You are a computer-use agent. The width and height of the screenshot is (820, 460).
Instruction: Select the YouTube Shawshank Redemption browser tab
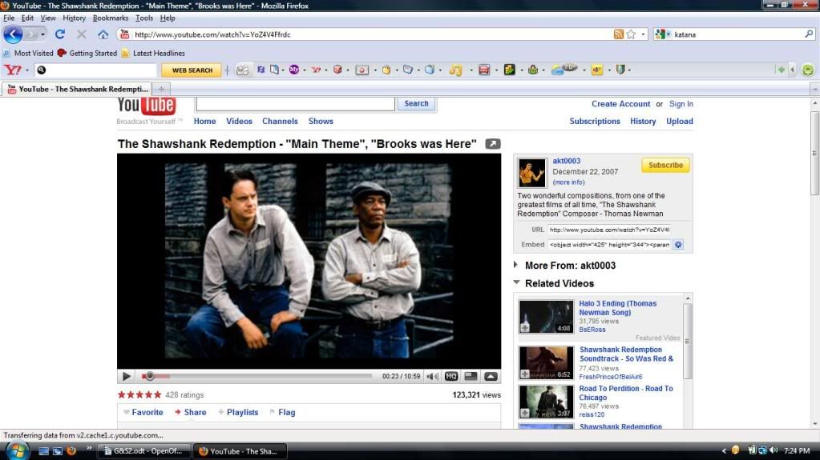[x=78, y=90]
